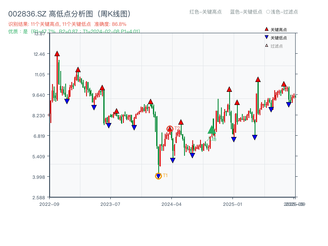328x246 pixels.
Task: Click the white filtered-point triangle in the legend
Action: pyautogui.click(x=266, y=46)
